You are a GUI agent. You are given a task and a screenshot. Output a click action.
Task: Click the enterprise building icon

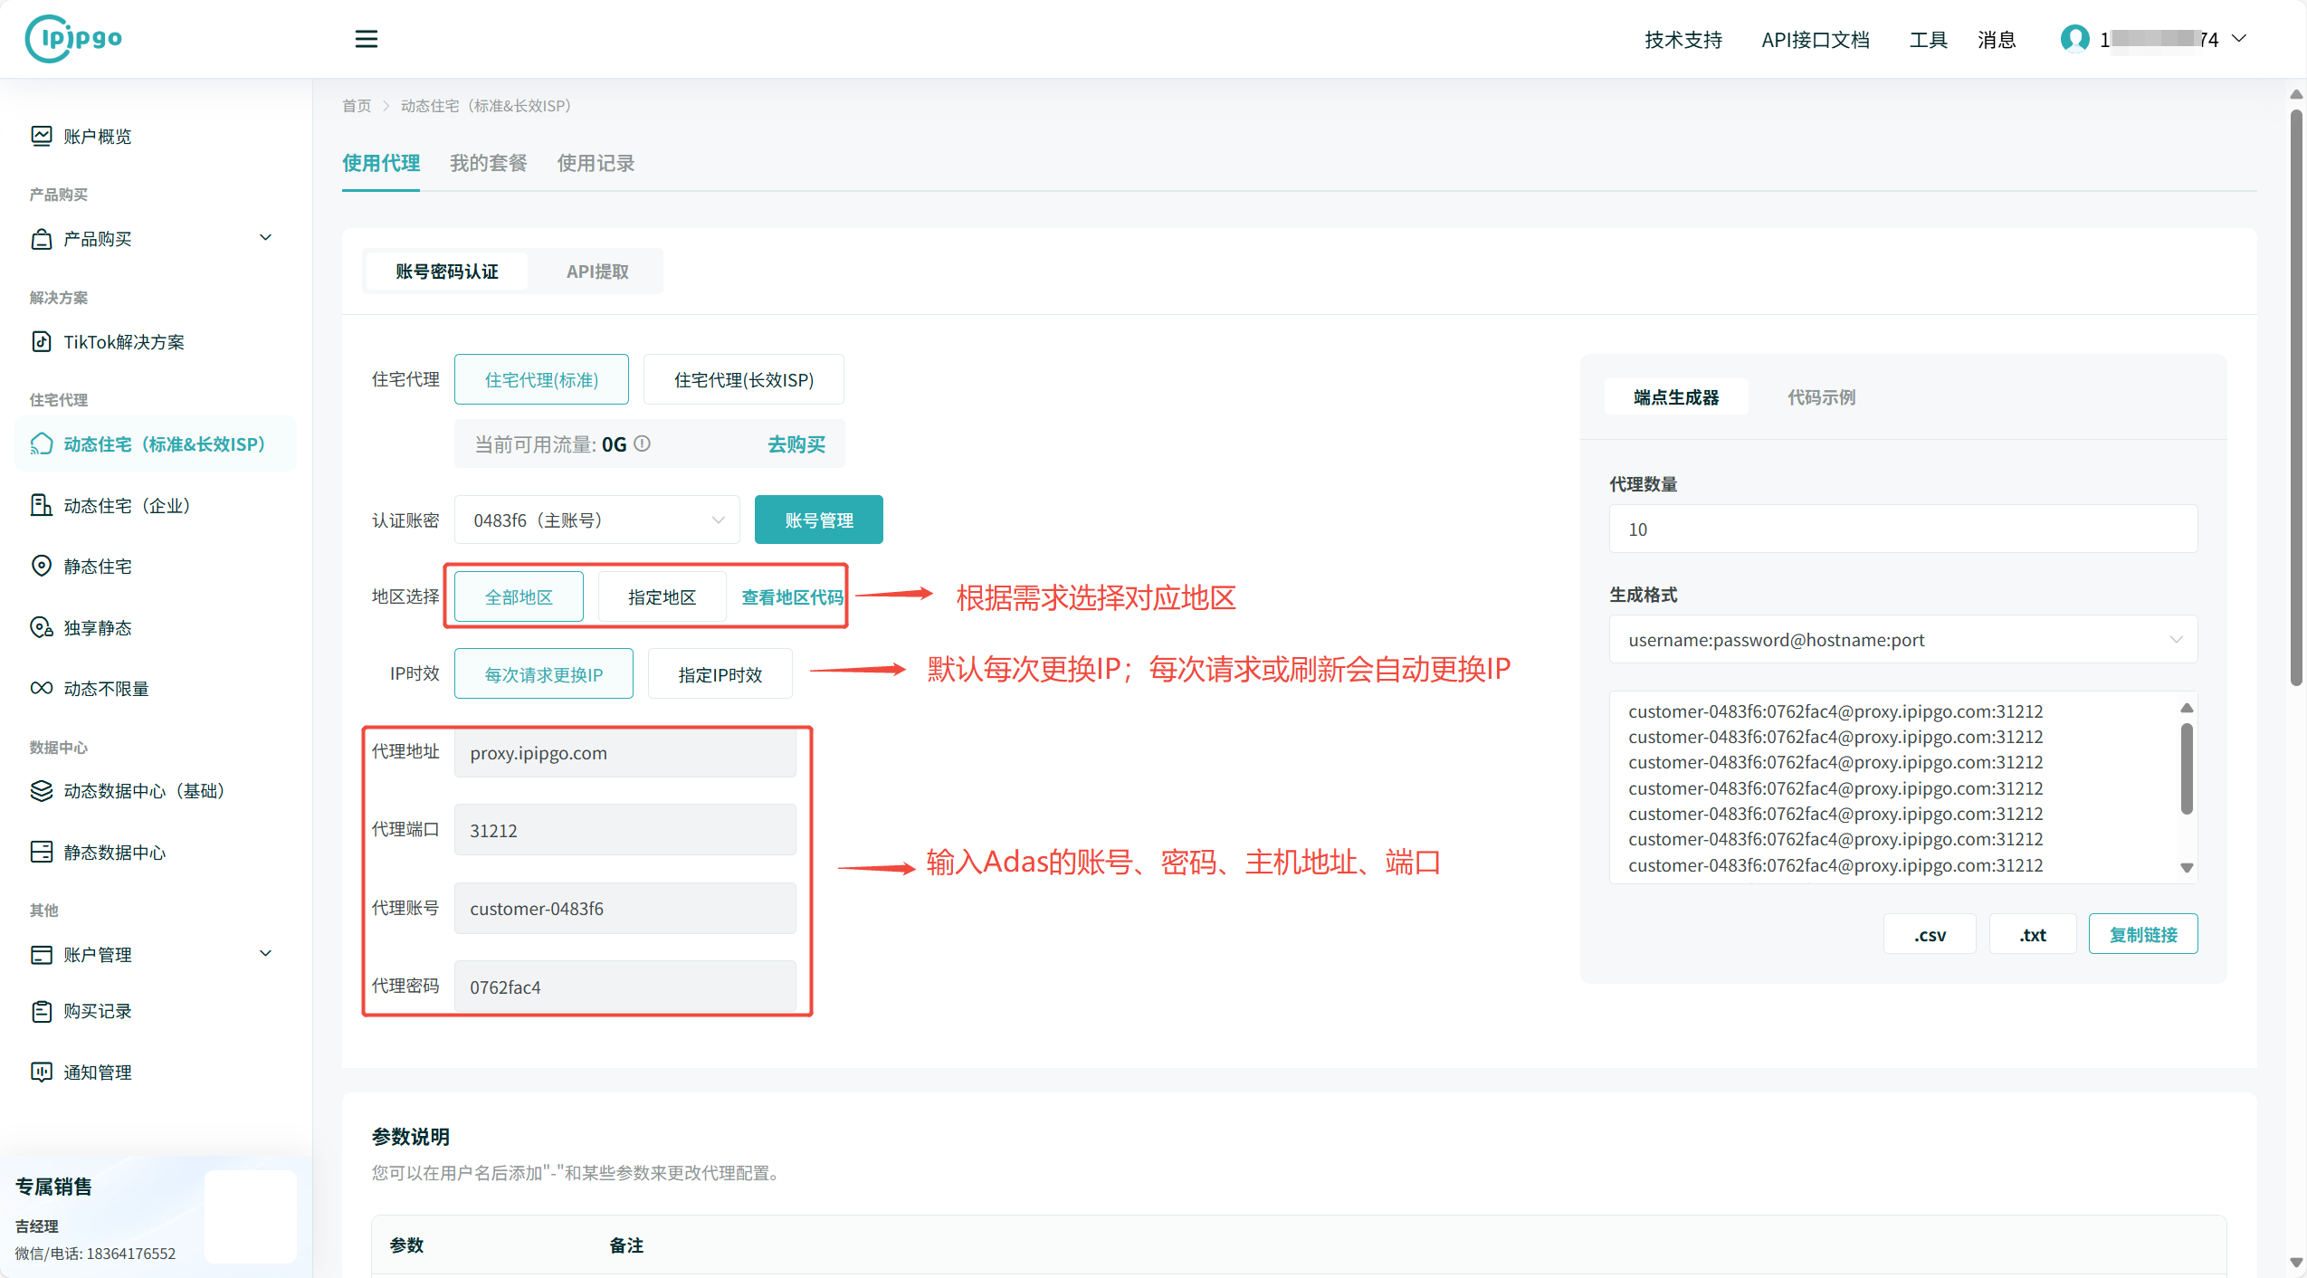[x=42, y=505]
